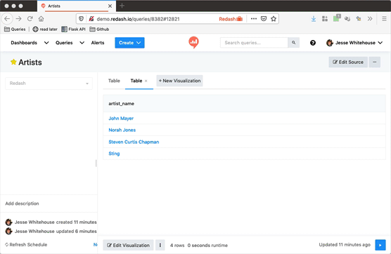Bookmark this page with star icon
Image resolution: width=391 pixels, height=254 pixels.
[274, 19]
